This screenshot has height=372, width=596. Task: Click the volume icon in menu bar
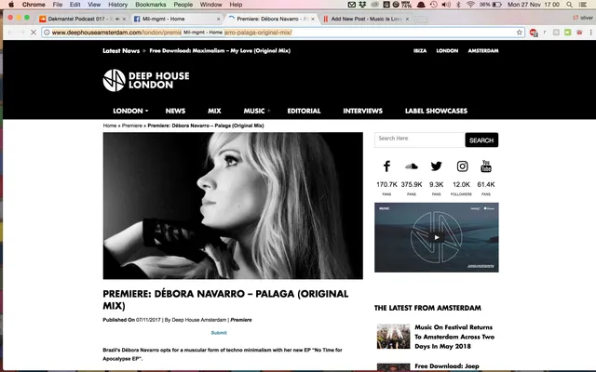446,5
